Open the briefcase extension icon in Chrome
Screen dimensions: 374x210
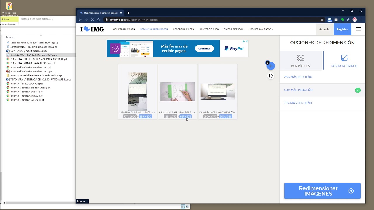coord(336,20)
